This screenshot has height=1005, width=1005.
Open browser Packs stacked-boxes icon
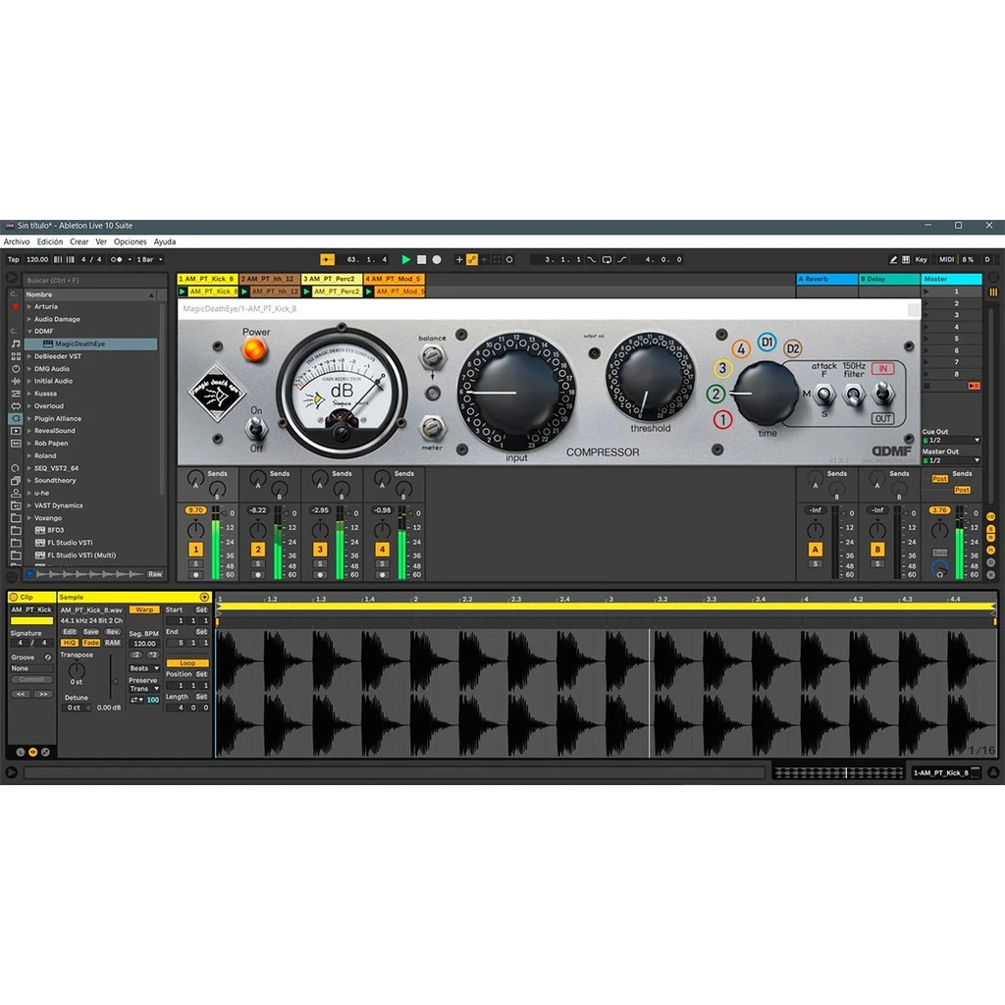(x=16, y=480)
